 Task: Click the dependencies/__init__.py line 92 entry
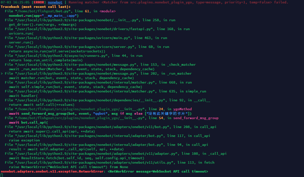(x=107, y=100)
